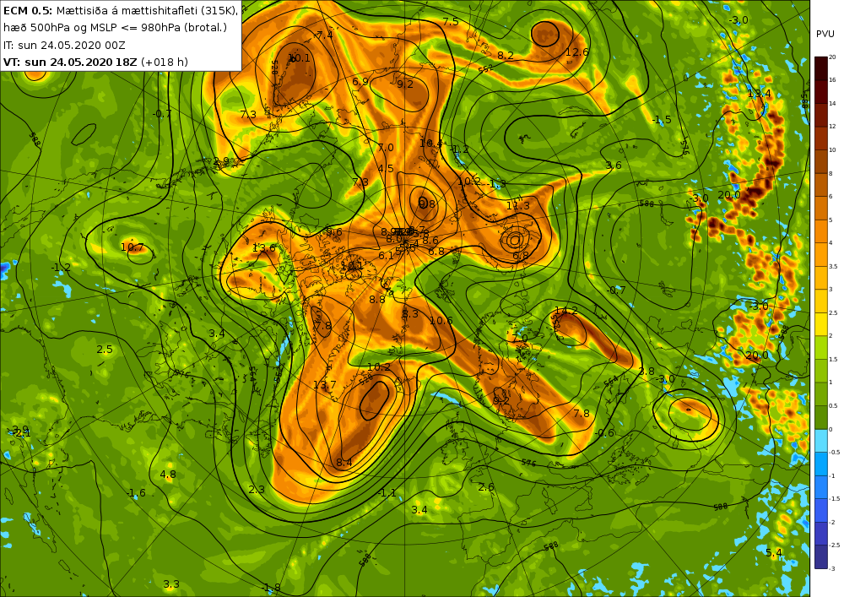Click the PV value 2.3 on the map
The image size is (844, 597).
click(257, 489)
